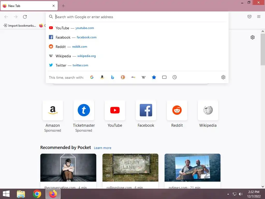Search with DuckDuckGo one-off icon
This screenshot has width=265, height=199.
coord(123,77)
